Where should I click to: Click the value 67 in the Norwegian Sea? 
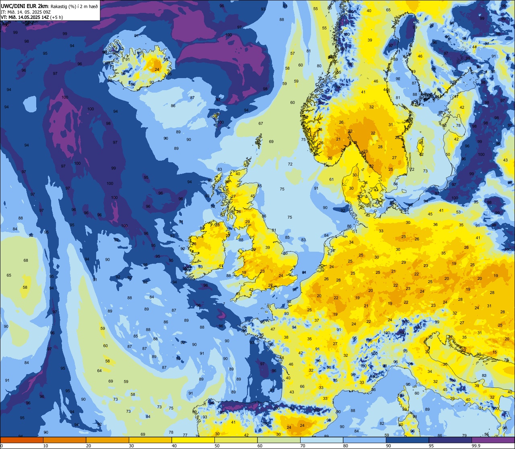click(x=261, y=124)
